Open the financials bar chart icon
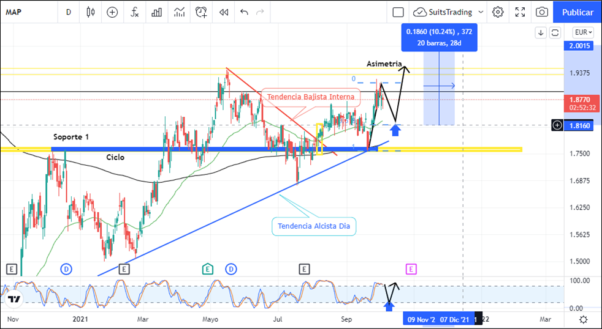The image size is (602, 329). tap(157, 12)
